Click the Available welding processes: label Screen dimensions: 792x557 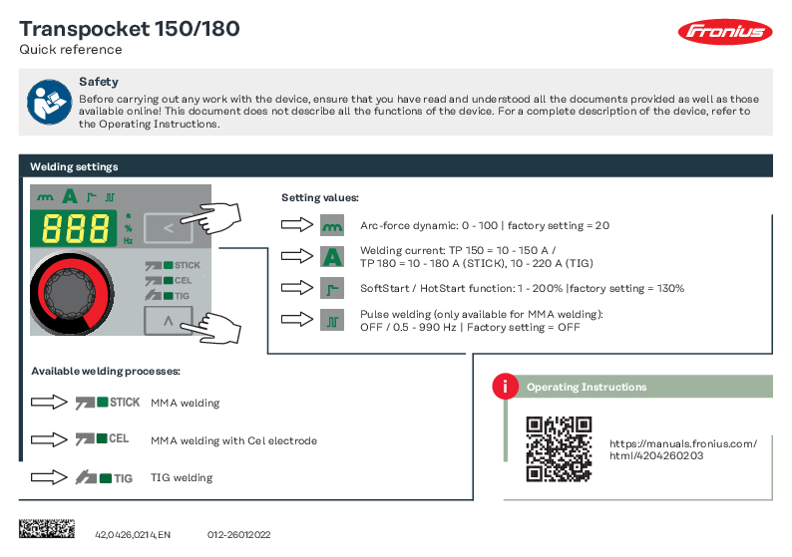click(106, 371)
